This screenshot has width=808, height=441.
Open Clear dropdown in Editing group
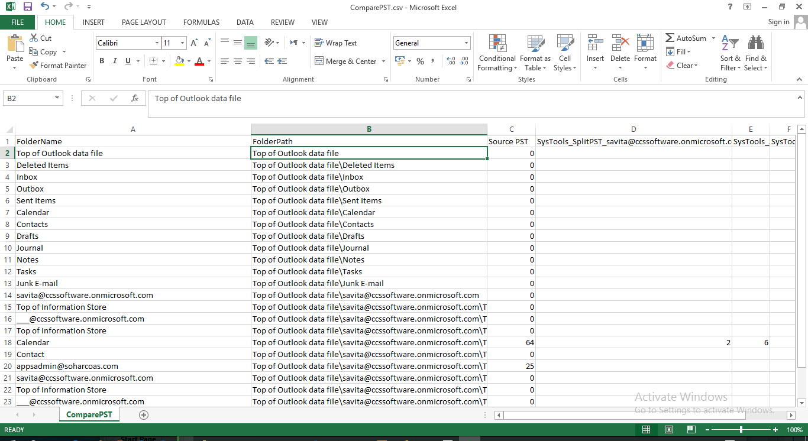click(682, 65)
